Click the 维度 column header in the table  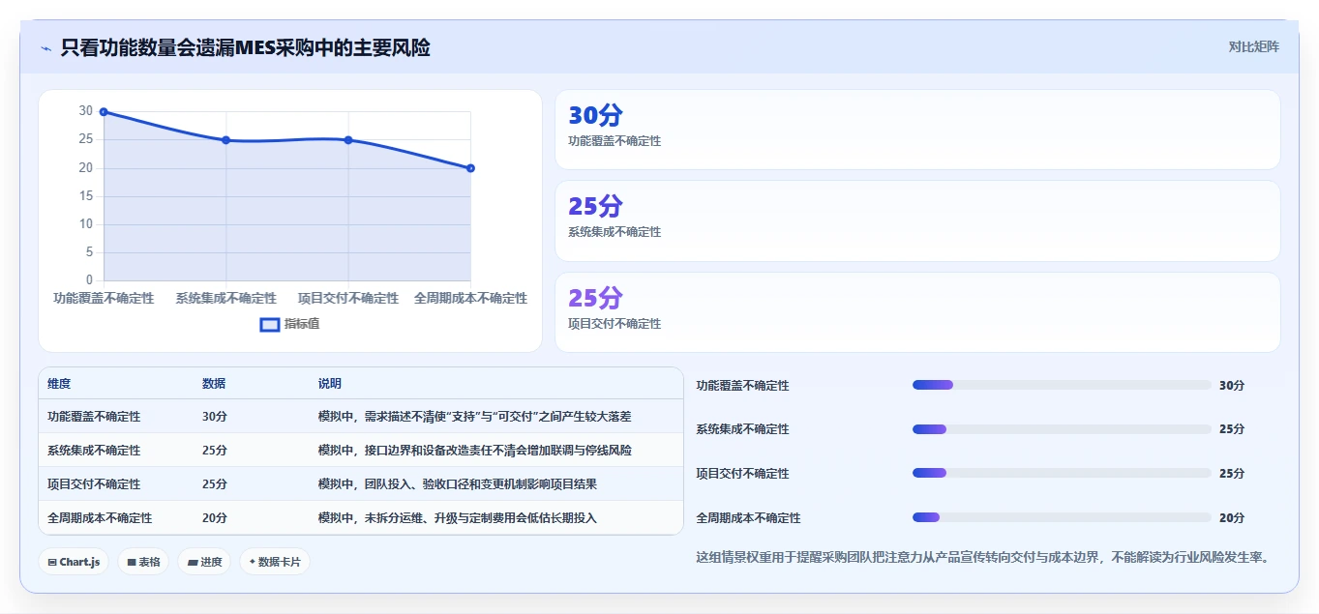point(59,384)
